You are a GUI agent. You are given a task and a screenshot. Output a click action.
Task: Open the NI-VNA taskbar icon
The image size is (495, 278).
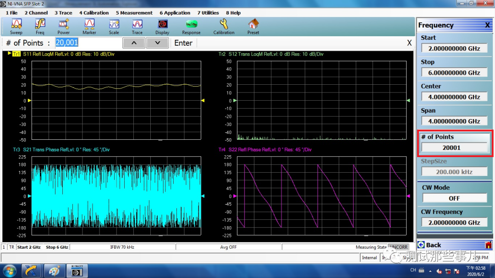[77, 272]
